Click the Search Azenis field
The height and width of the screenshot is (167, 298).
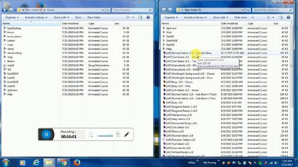pos(132,10)
